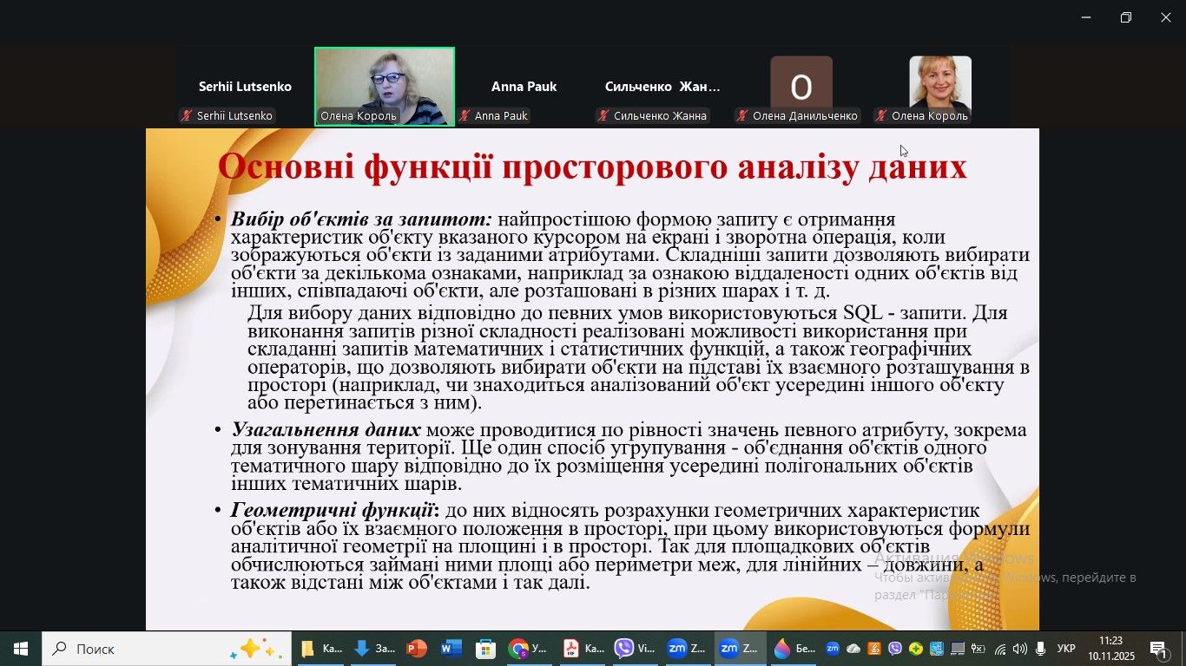Click the Сильченко Жанна participant tile
This screenshot has width=1186, height=666.
662,87
